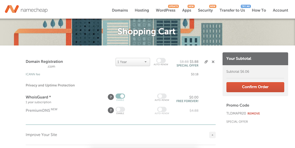295x148 pixels.
Task: Click the paperclip icon beside domain price
Action: 206,62
